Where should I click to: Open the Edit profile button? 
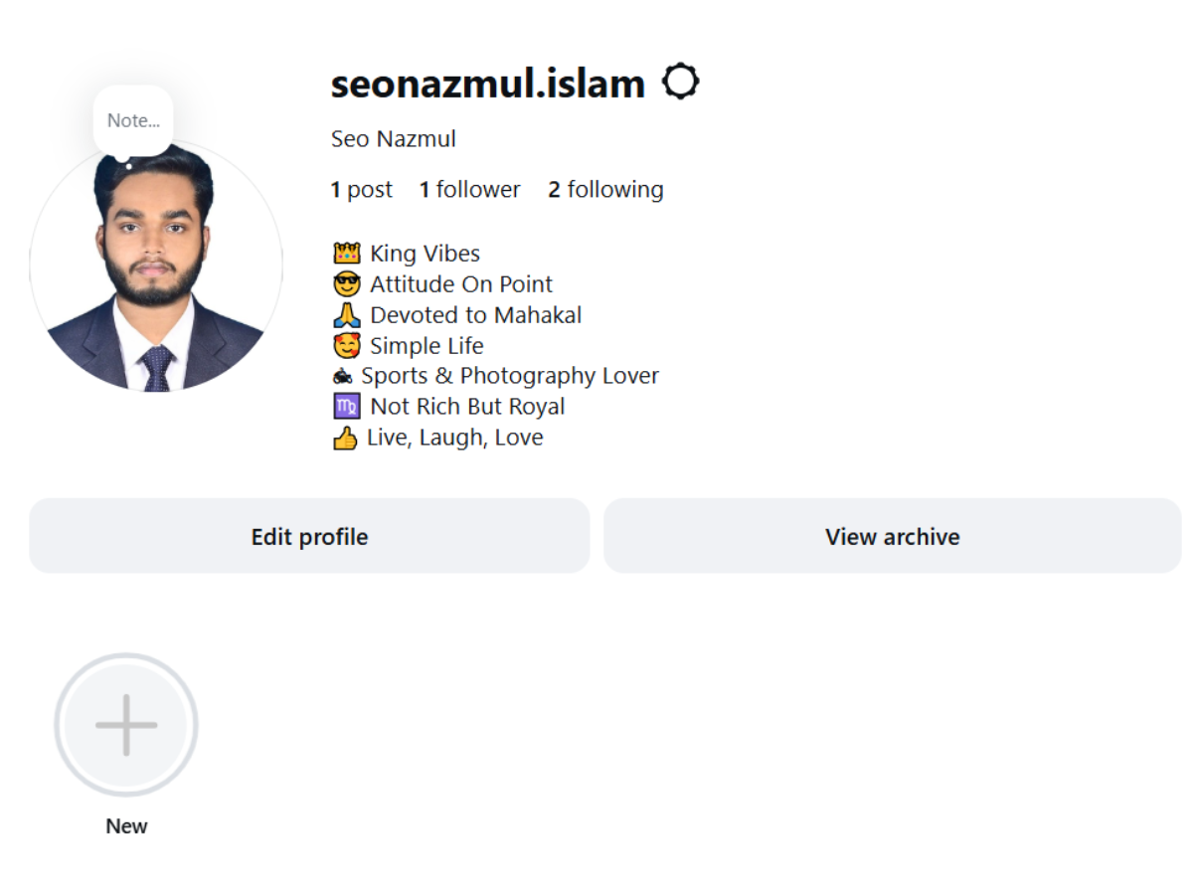(x=309, y=536)
